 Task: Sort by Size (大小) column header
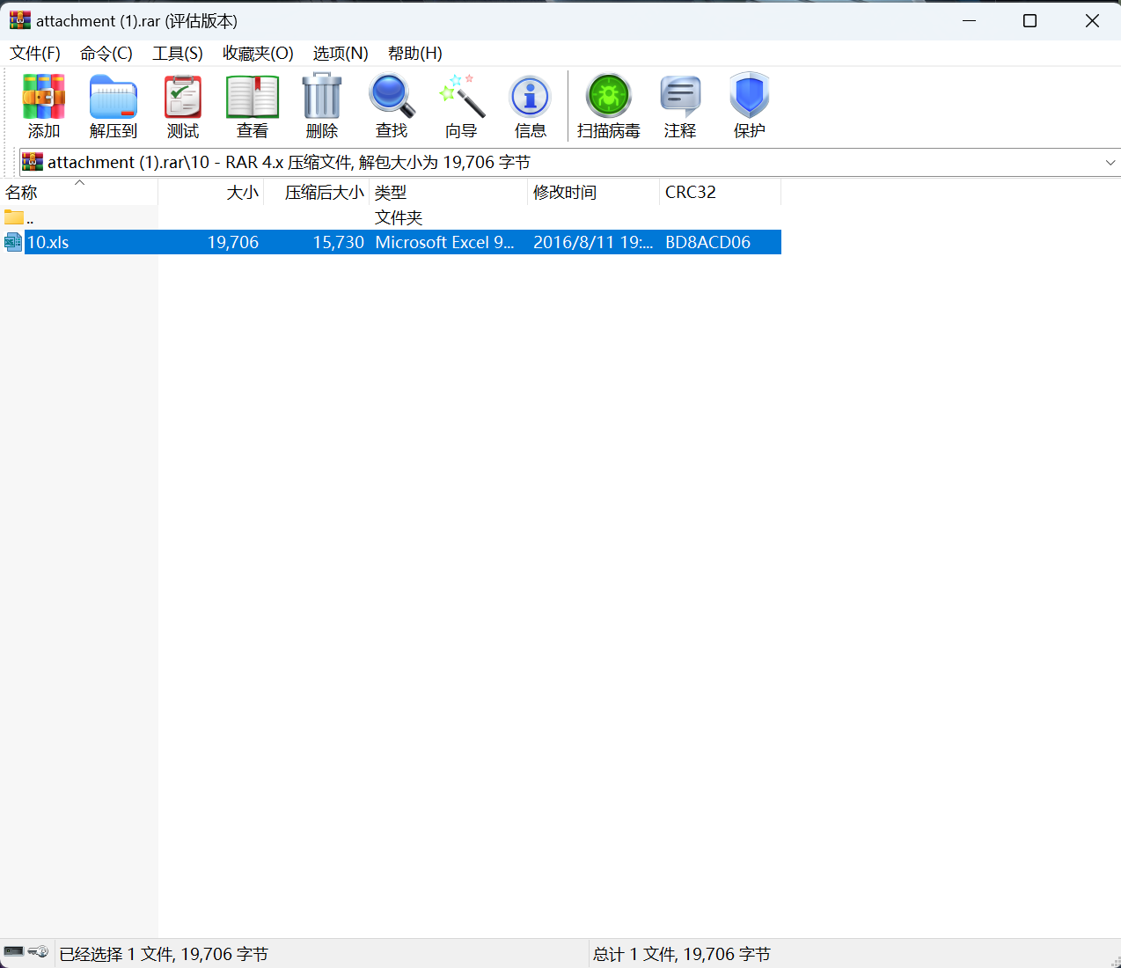(x=211, y=192)
